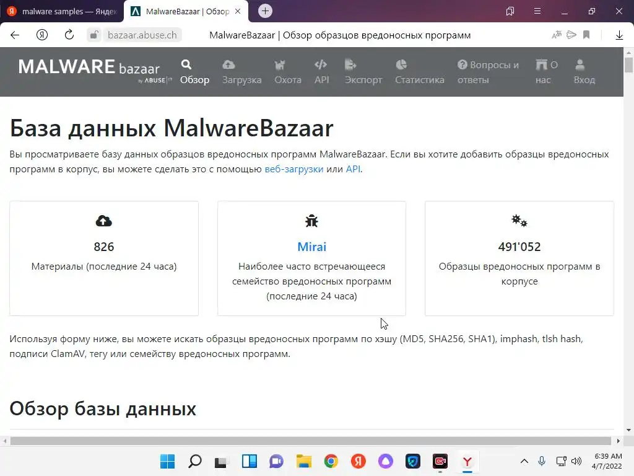Viewport: 634px width, 476px height.
Task: Click the share page arrow icon
Action: [x=571, y=35]
